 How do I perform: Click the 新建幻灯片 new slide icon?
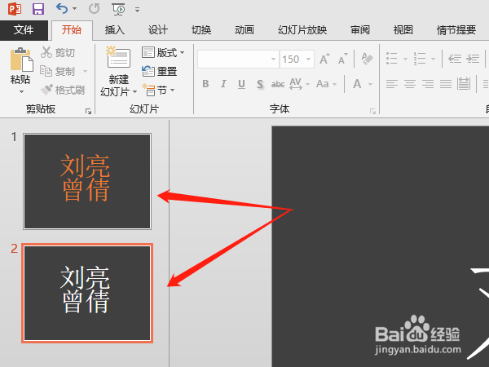pyautogui.click(x=118, y=58)
